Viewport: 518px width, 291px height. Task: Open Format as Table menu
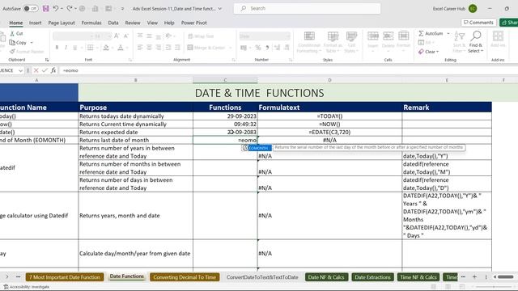(x=333, y=42)
